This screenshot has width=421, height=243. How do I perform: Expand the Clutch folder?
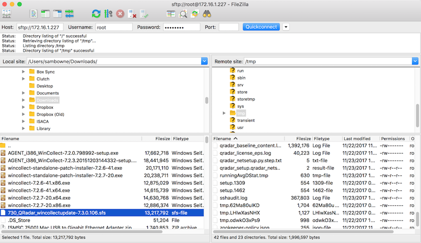point(23,79)
